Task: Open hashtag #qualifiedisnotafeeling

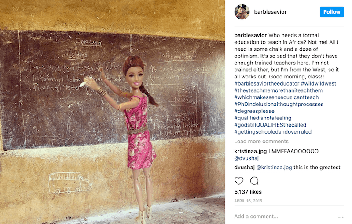Action: [263, 118]
